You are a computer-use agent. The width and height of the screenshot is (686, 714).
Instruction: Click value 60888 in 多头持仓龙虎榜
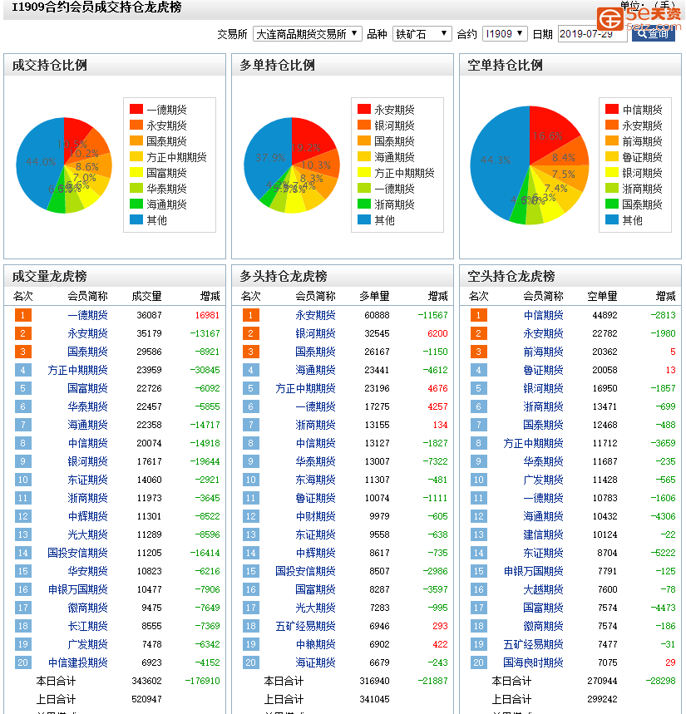click(378, 315)
